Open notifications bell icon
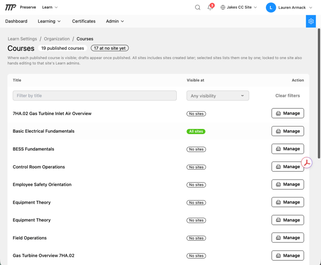The height and width of the screenshot is (265, 321). click(210, 7)
